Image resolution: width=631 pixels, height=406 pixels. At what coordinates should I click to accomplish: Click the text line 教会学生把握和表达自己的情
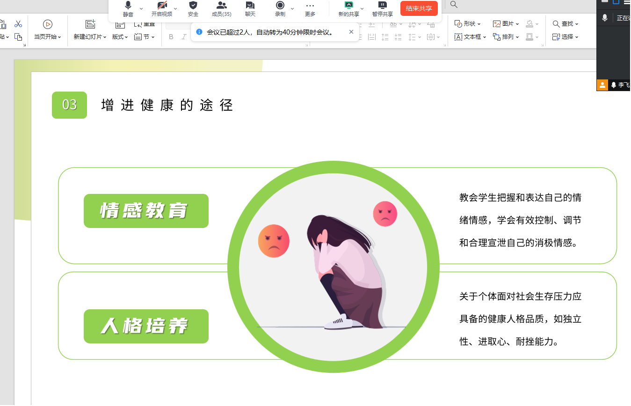[x=520, y=198]
